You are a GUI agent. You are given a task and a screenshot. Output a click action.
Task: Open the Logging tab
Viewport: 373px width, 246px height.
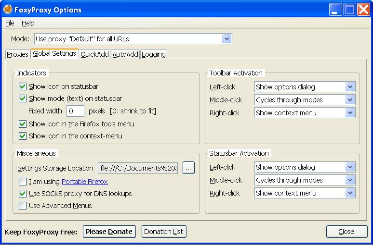pos(154,54)
